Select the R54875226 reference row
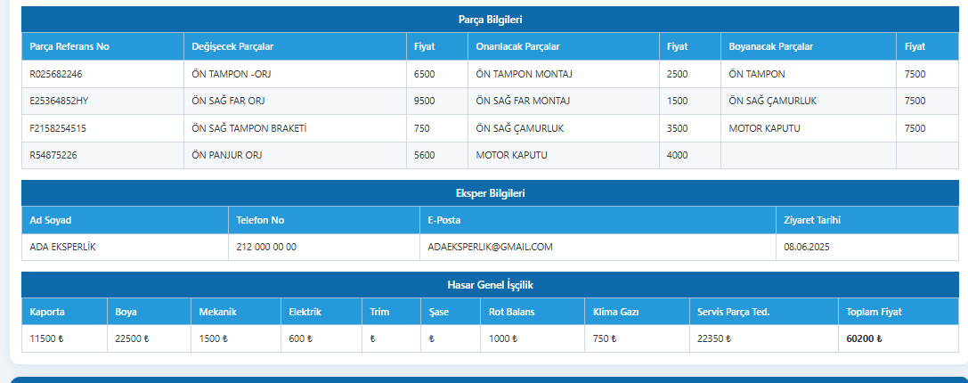This screenshot has width=968, height=383. point(54,155)
